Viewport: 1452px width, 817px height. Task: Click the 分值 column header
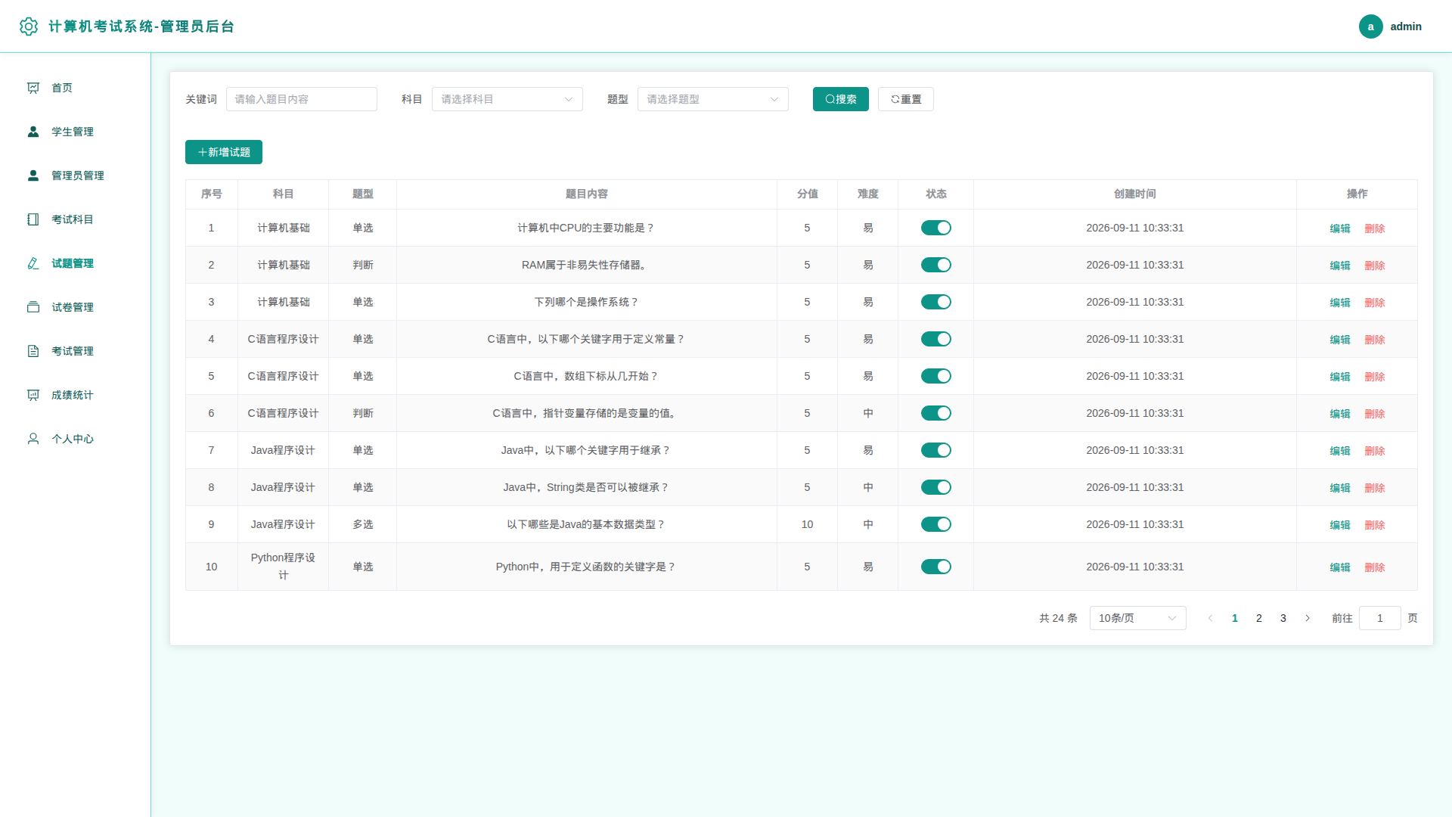[807, 194]
